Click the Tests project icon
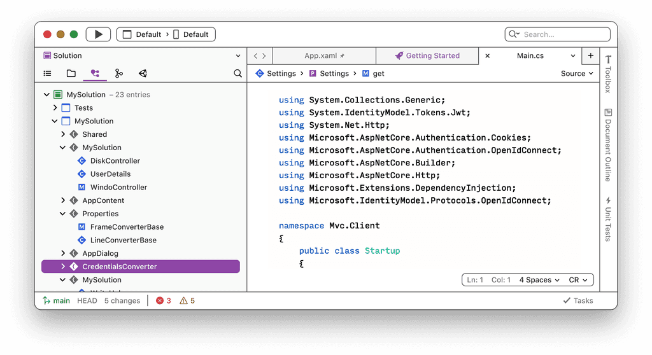 66,108
